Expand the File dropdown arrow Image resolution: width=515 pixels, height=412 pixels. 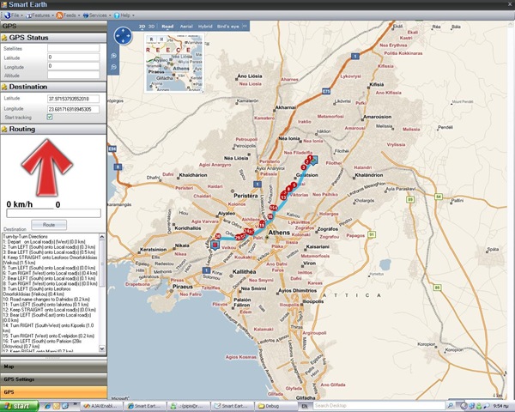[21, 15]
